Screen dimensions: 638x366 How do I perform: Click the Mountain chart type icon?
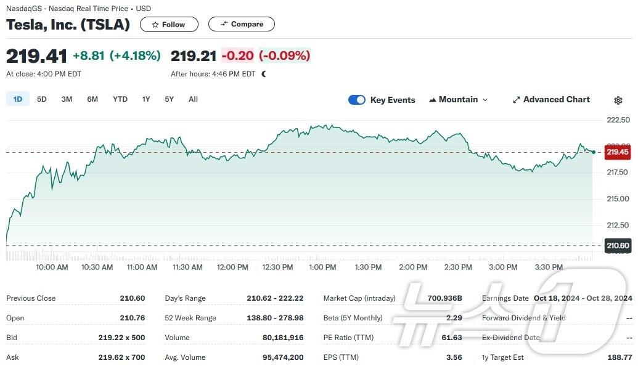pyautogui.click(x=432, y=100)
